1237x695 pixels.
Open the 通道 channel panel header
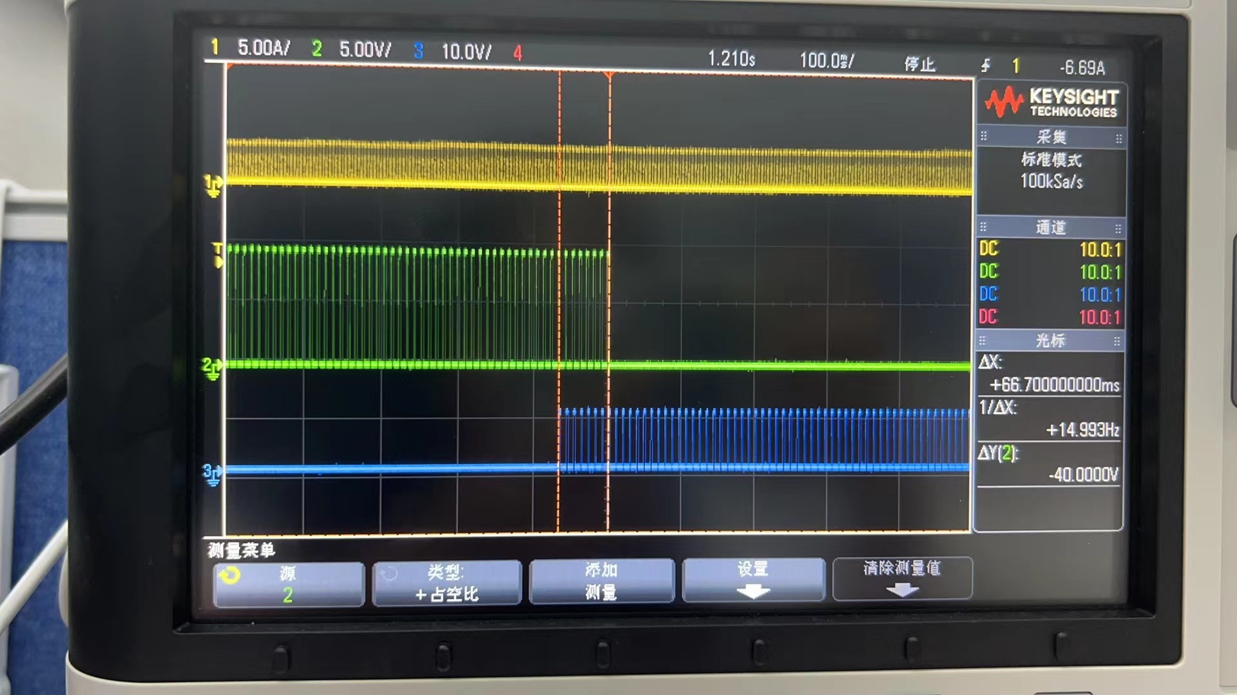point(1051,228)
